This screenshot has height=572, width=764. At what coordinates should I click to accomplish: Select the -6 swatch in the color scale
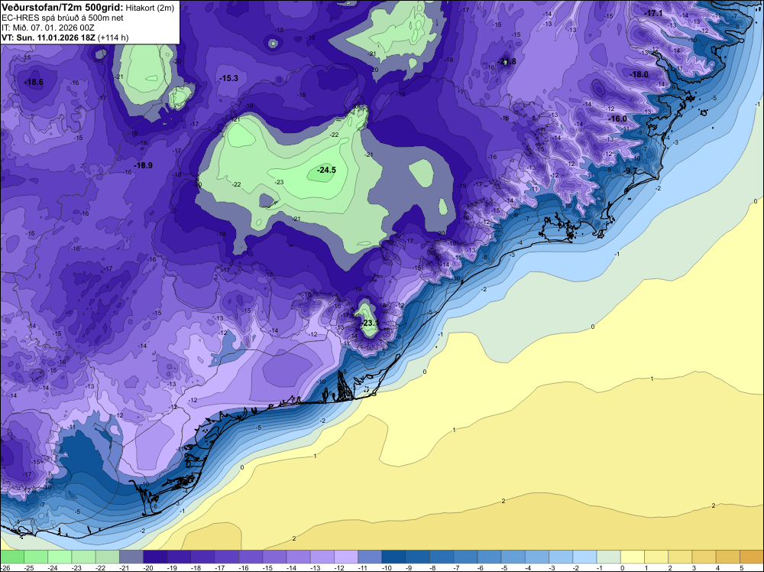(489, 557)
